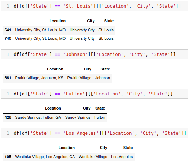Select row index 740 in the first table
This screenshot has width=188, height=164.
click(x=8, y=38)
